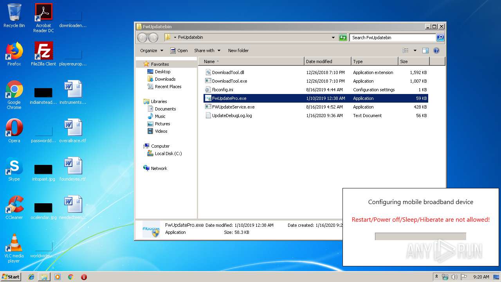Open the address bar history dropdown
501x282 pixels.
pos(333,38)
